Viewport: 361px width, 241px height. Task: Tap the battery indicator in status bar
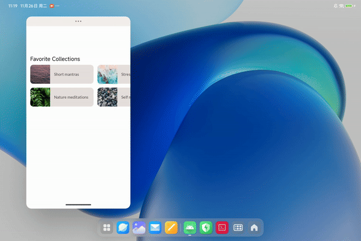(349, 6)
